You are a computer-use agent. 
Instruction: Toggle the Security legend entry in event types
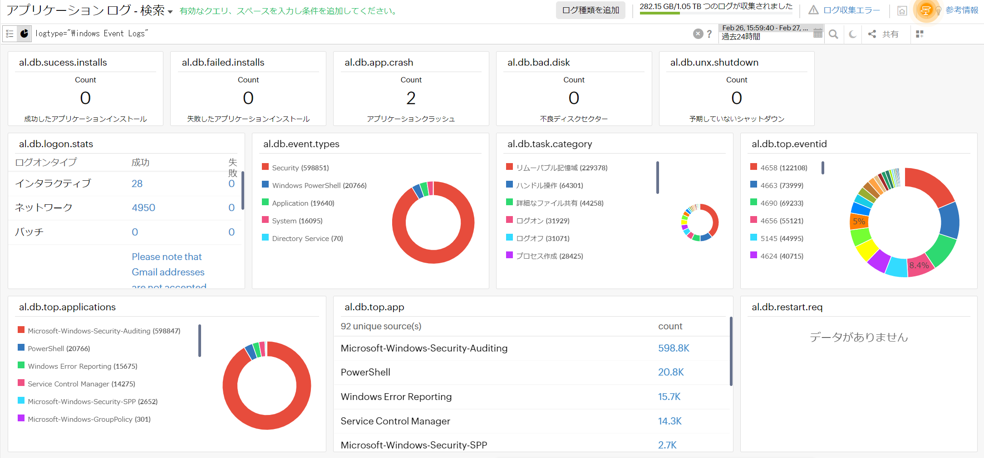(x=300, y=168)
